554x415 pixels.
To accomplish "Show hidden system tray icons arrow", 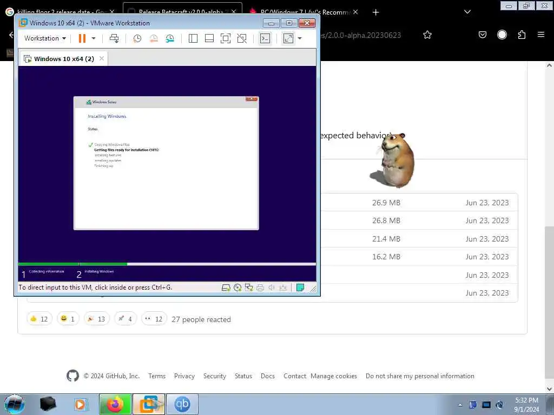I will [x=460, y=405].
